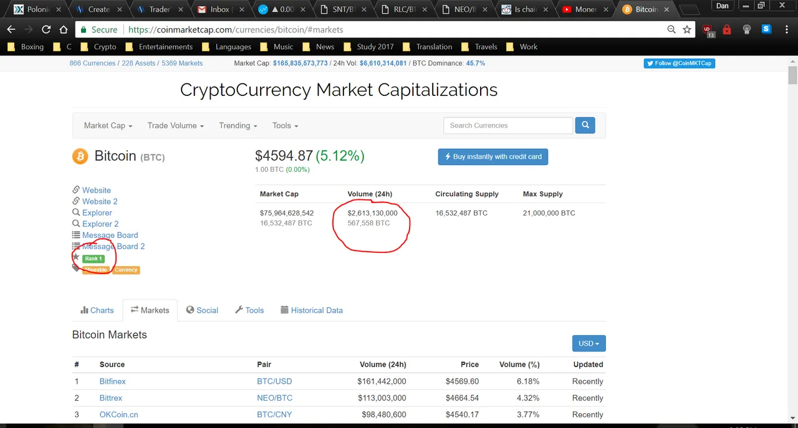This screenshot has width=798, height=428.
Task: Open the blue S extension icon
Action: pos(766,29)
